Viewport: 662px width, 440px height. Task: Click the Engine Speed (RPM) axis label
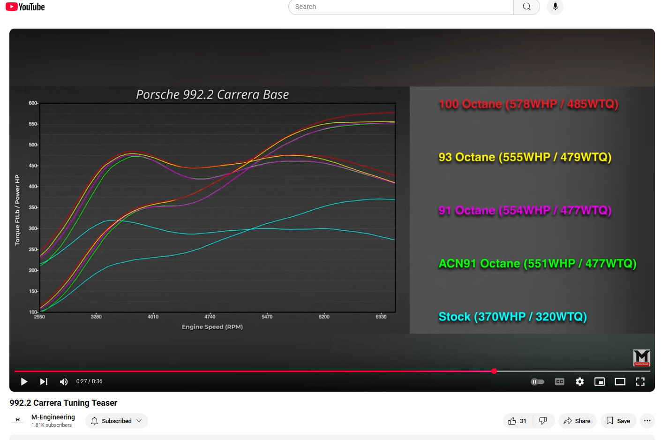click(212, 327)
